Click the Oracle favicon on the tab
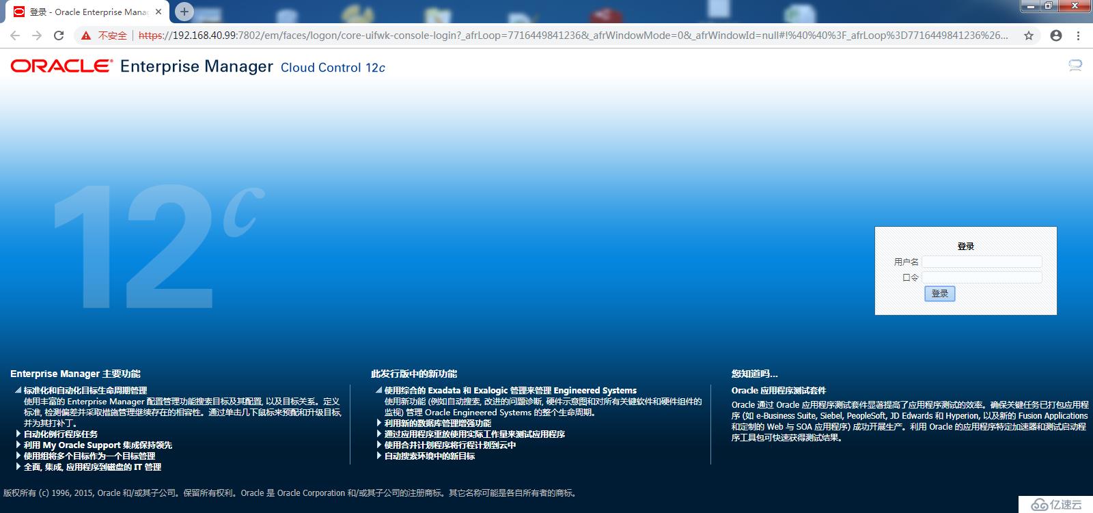Viewport: 1093px width, 513px height. point(18,12)
